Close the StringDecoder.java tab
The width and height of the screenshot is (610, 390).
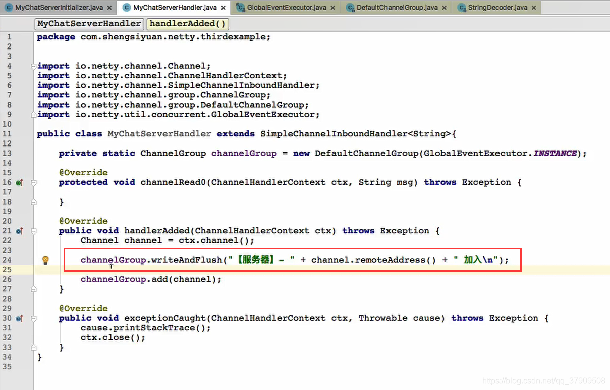click(534, 8)
